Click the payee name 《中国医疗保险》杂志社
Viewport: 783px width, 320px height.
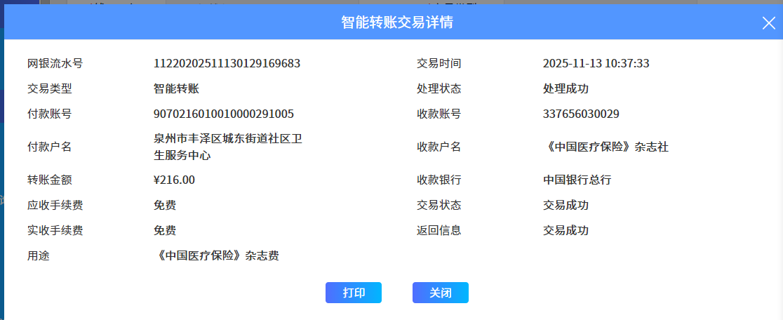click(606, 147)
